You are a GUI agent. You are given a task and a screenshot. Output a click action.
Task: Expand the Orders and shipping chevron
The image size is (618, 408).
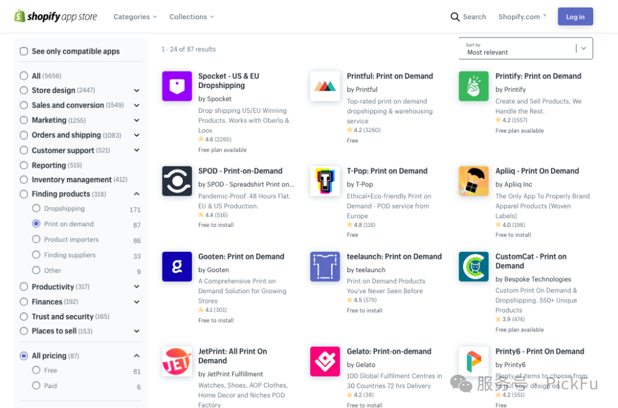tap(137, 135)
